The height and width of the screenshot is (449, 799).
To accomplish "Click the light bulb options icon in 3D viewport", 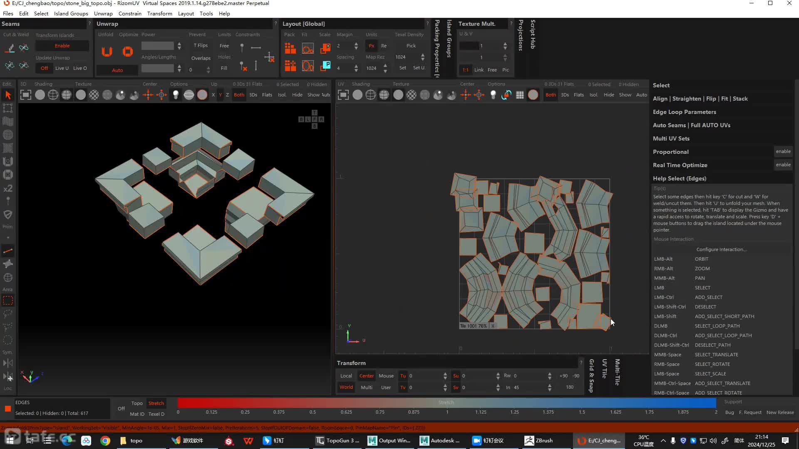I will pos(176,95).
